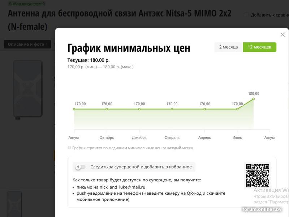This screenshot has height=217, width=289.
Task: Click the Текущая: 180,00 р. text
Action: point(89,60)
